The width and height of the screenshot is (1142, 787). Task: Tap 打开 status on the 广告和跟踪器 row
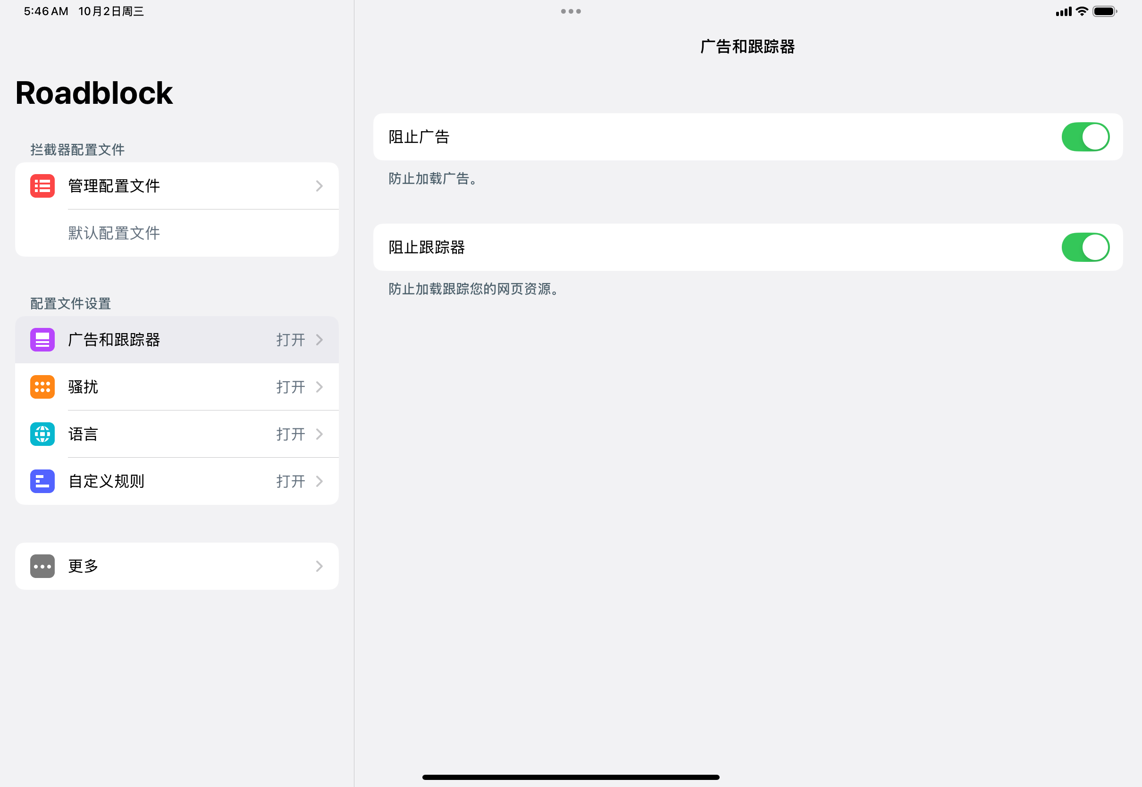pyautogui.click(x=290, y=340)
